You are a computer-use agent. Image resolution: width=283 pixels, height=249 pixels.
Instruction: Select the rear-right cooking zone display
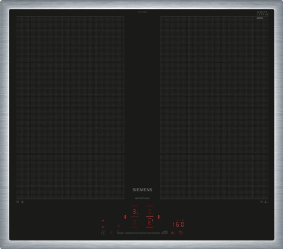click(x=150, y=212)
